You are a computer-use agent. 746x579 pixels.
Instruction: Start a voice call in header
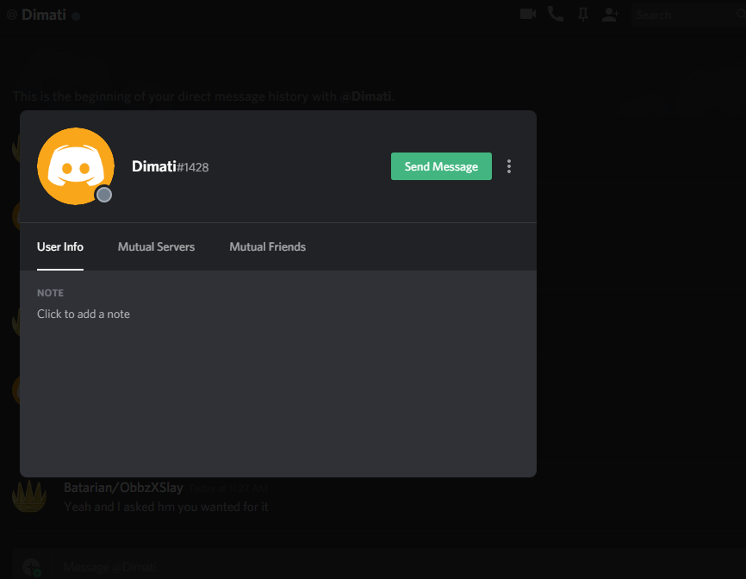click(x=556, y=14)
